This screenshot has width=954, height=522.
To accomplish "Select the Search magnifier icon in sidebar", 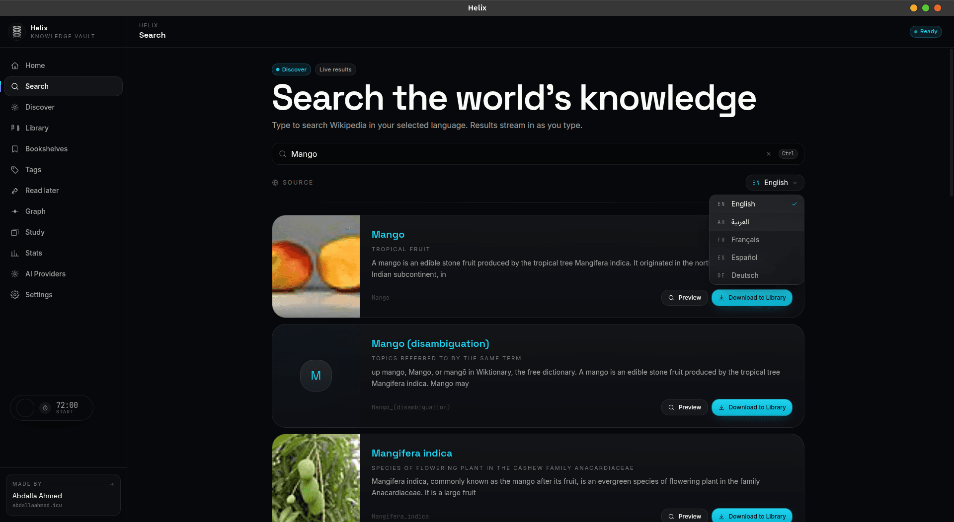I will pyautogui.click(x=15, y=86).
